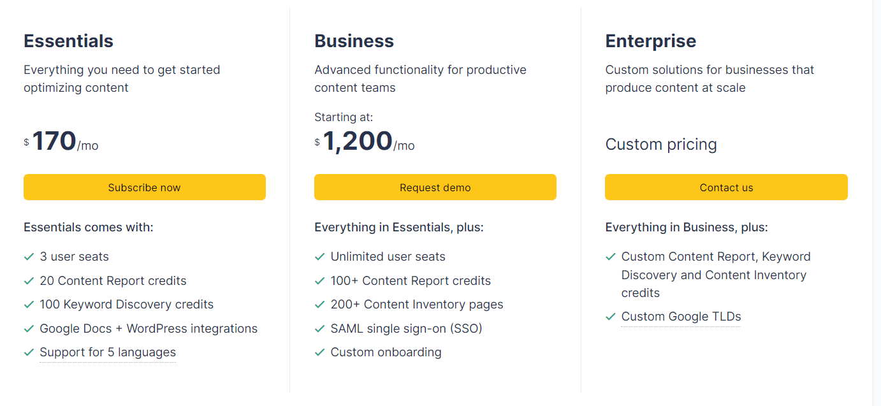Click the Contact us button
881x406 pixels.
tap(726, 187)
